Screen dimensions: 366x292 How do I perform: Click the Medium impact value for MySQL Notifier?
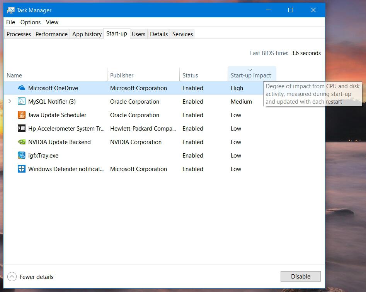click(241, 102)
